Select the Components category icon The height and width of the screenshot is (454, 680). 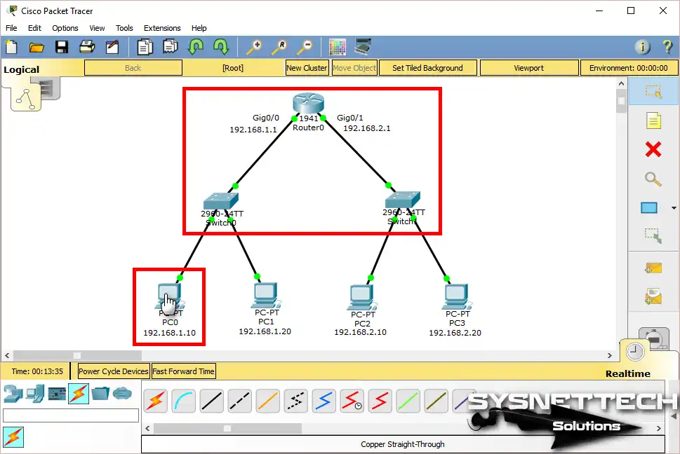click(x=57, y=394)
